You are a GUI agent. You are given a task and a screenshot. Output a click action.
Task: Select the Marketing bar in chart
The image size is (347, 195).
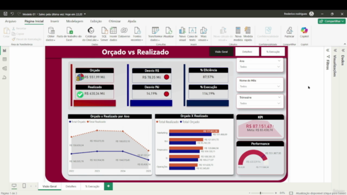(x=194, y=131)
